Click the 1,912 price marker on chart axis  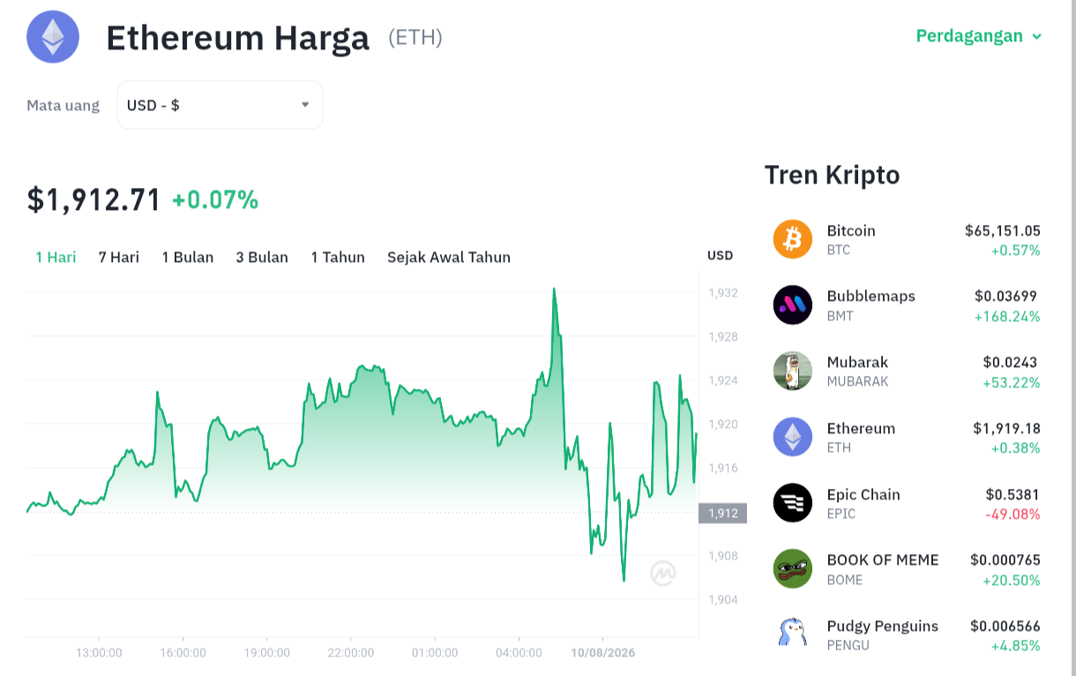pyautogui.click(x=722, y=513)
